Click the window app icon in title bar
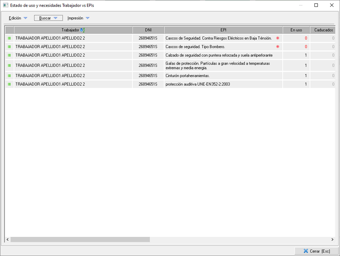The width and height of the screenshot is (340, 256). 5,5
